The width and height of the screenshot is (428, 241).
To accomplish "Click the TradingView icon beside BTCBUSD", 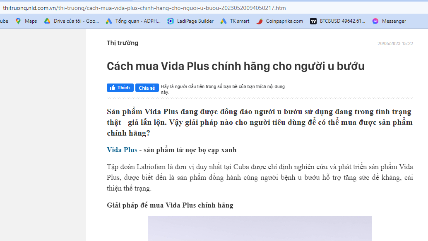I will (x=313, y=21).
